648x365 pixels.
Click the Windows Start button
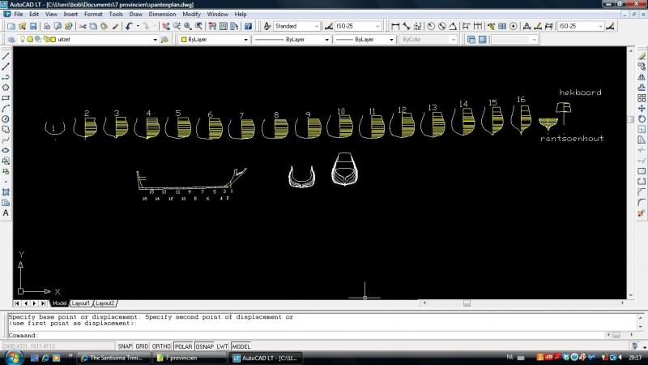click(x=14, y=358)
